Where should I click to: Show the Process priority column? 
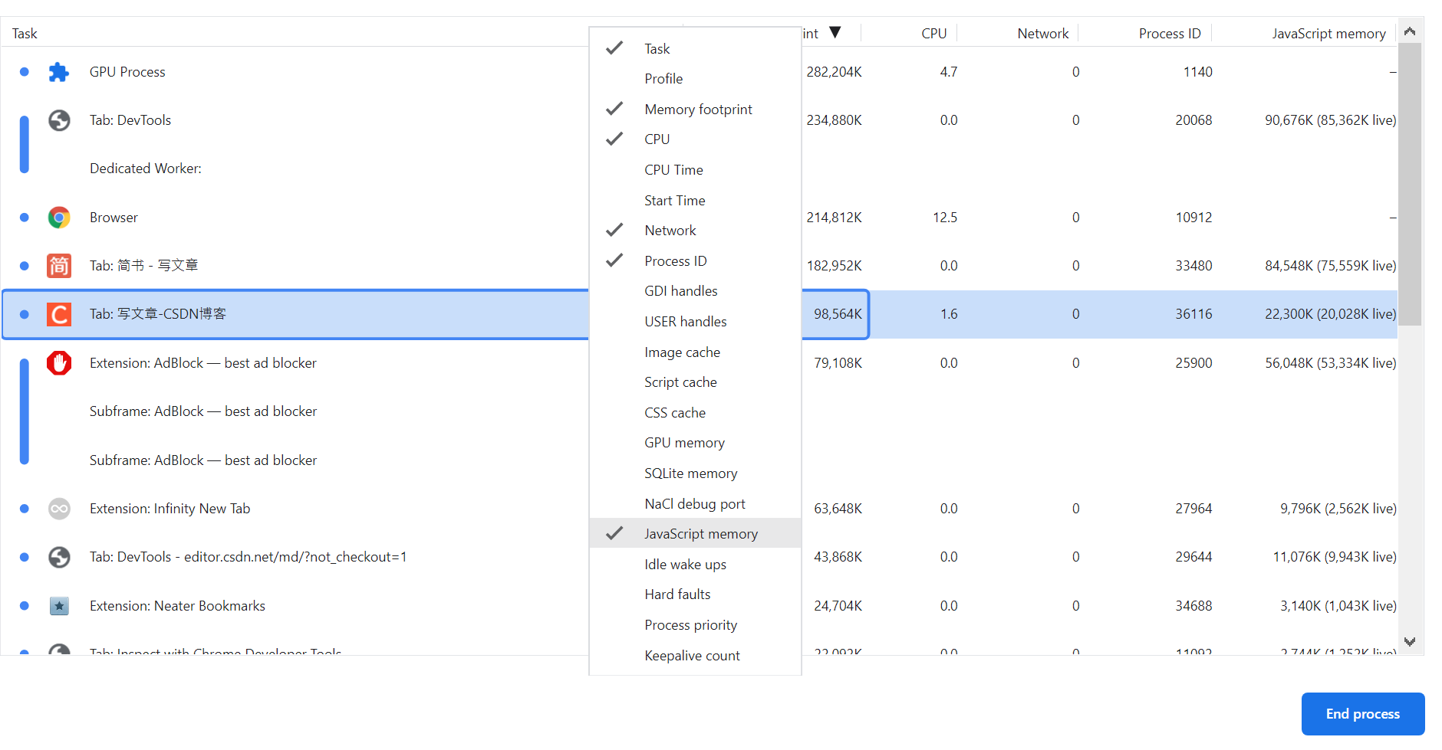coord(696,625)
